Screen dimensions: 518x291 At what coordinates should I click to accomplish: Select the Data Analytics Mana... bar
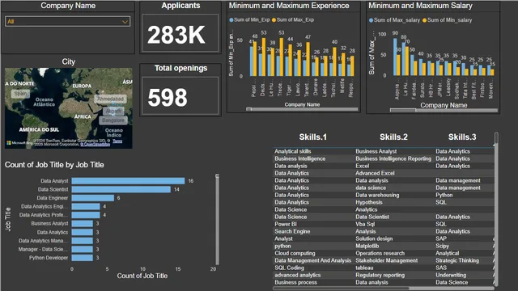(x=83, y=241)
